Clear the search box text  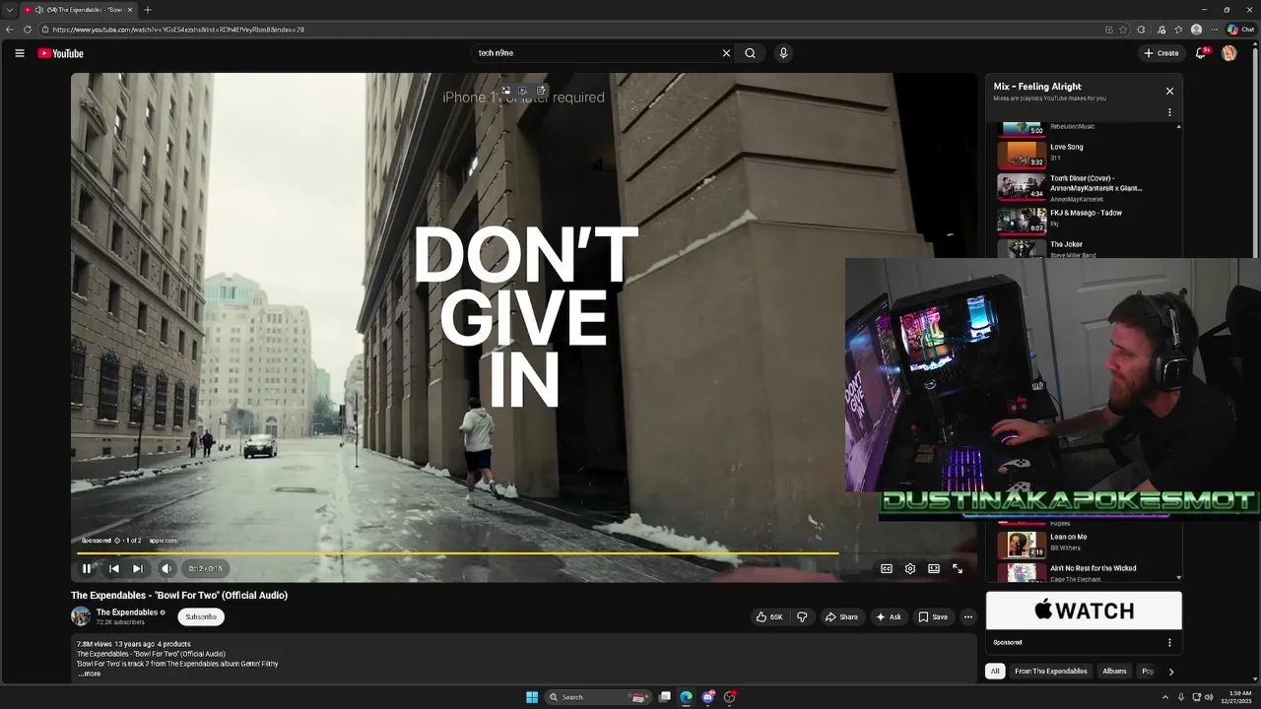pos(726,53)
